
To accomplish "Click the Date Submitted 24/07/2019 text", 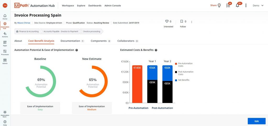I will tap(126, 23).
